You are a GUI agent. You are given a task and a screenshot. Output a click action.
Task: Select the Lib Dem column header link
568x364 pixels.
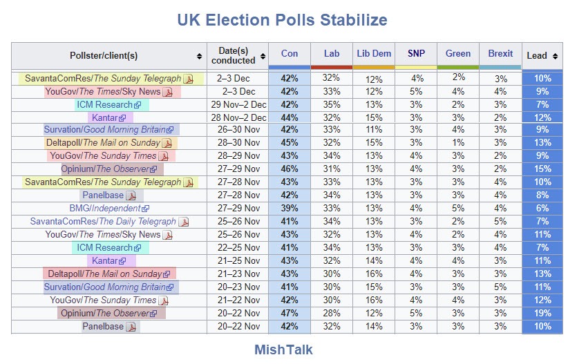coord(373,53)
